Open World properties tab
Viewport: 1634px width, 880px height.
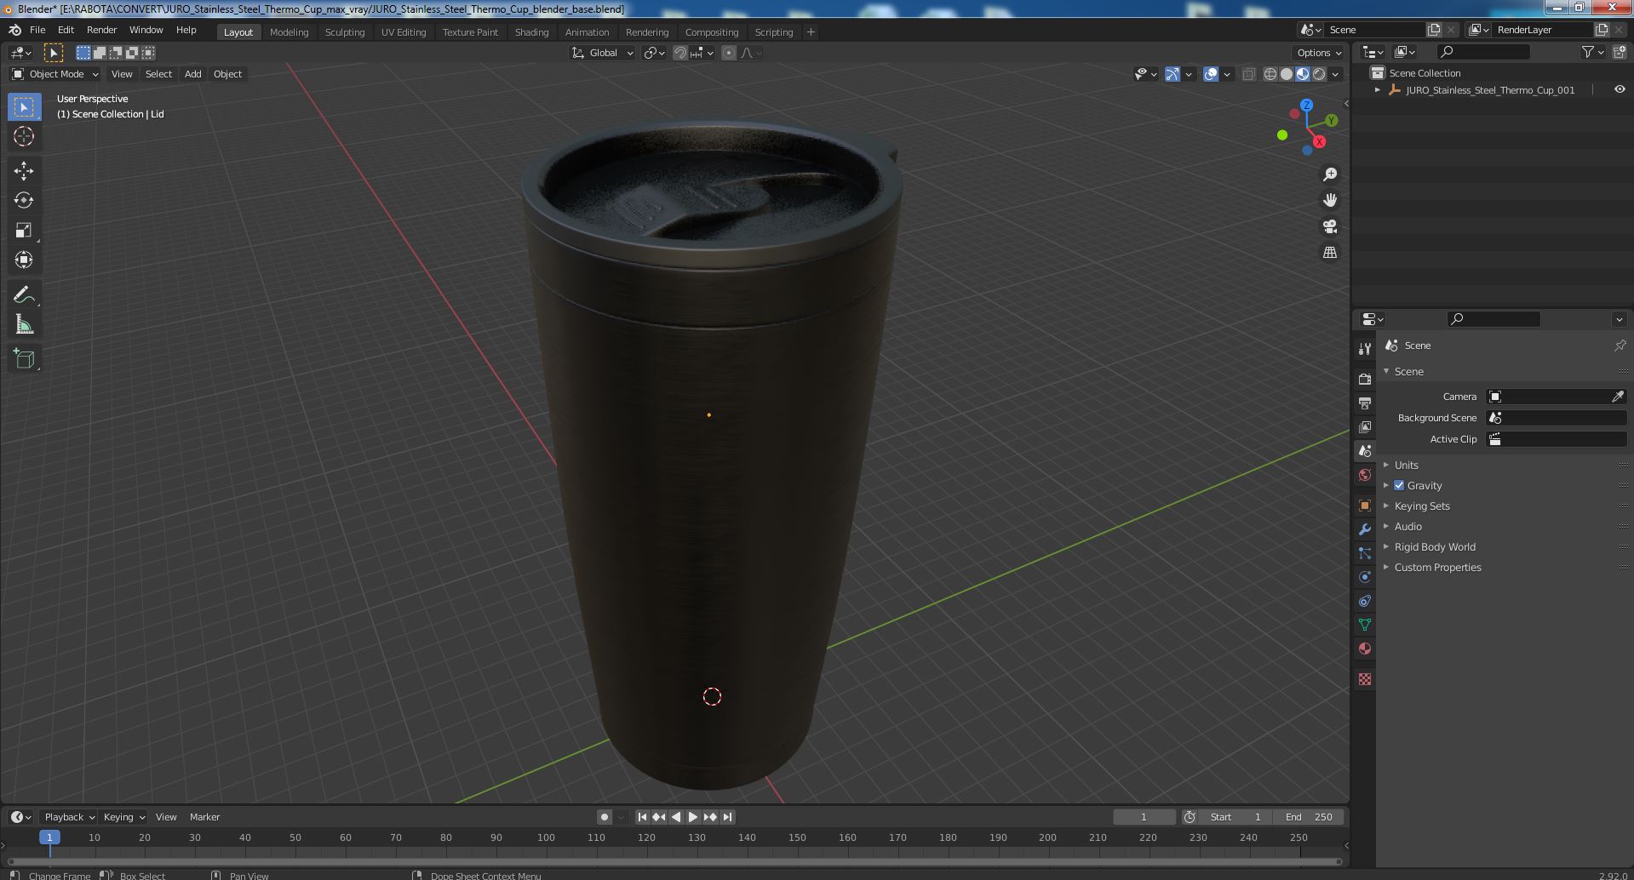[1365, 474]
